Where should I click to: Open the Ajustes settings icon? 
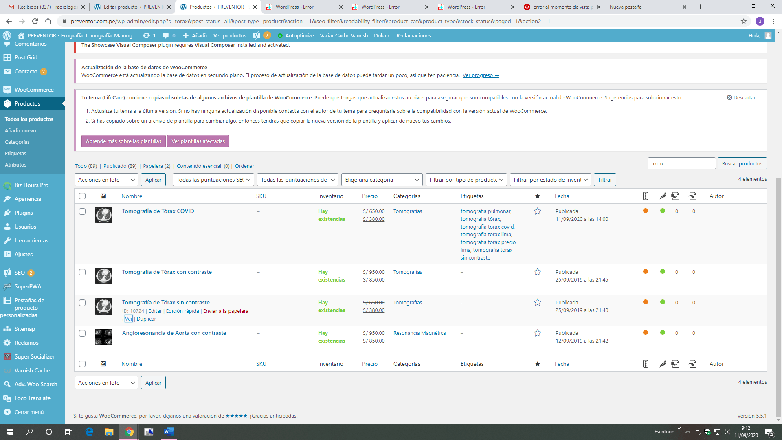[x=7, y=254]
